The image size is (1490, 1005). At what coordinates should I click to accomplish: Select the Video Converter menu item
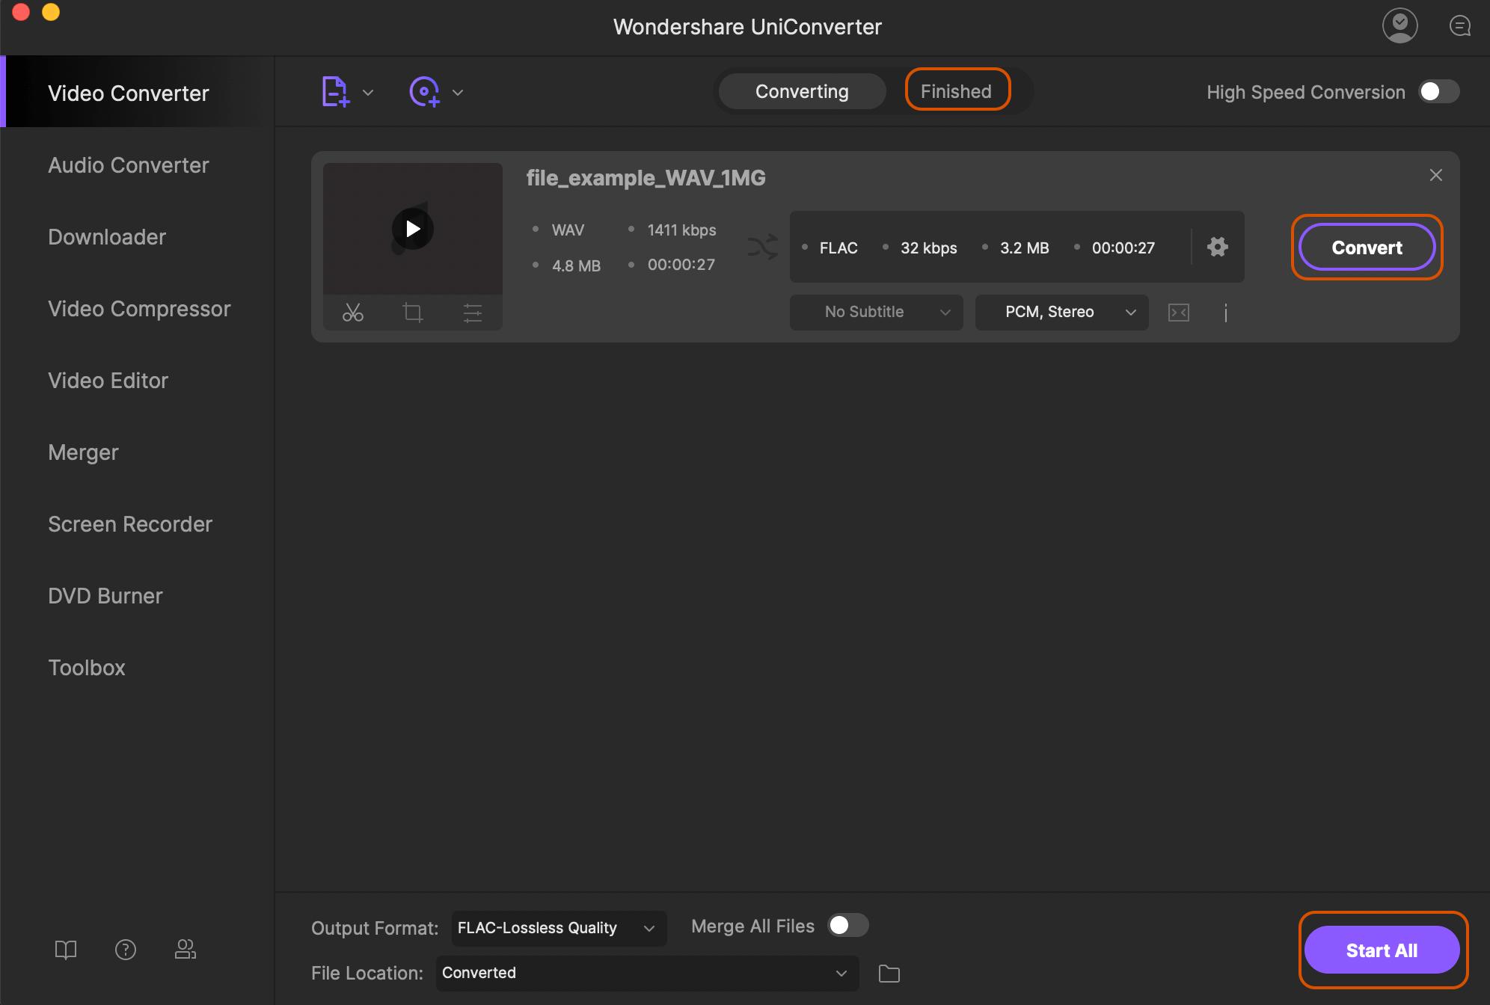coord(127,93)
